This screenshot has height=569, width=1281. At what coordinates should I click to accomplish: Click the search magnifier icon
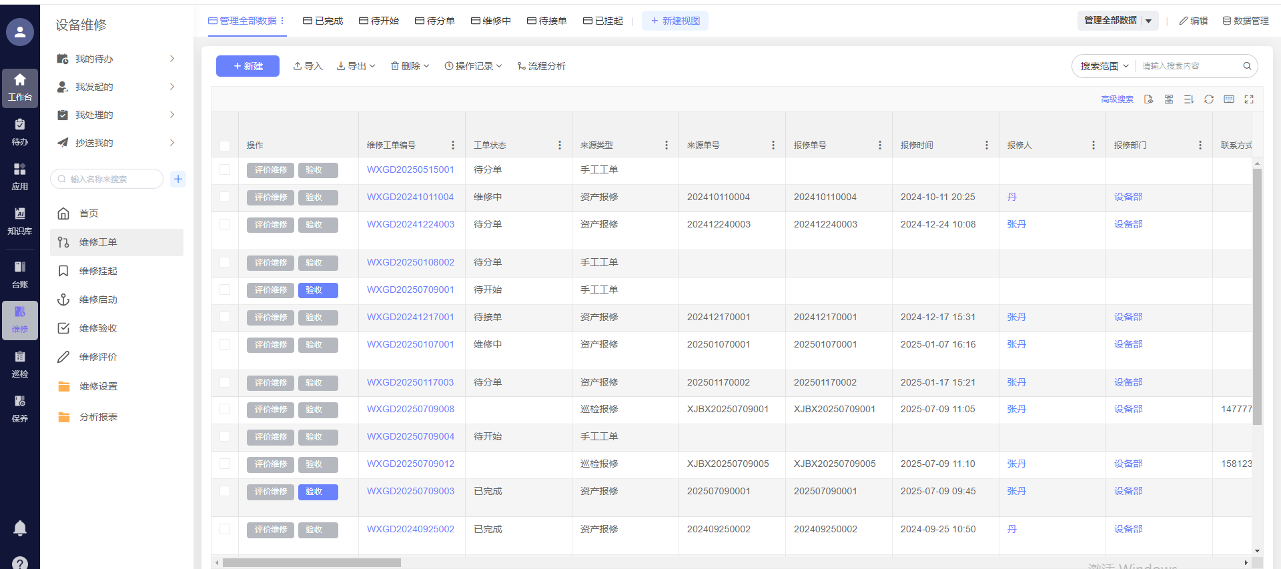[1246, 66]
